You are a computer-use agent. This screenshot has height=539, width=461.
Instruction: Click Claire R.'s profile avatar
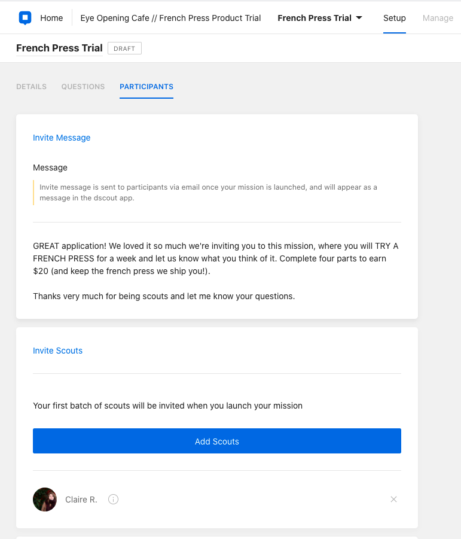pos(45,499)
